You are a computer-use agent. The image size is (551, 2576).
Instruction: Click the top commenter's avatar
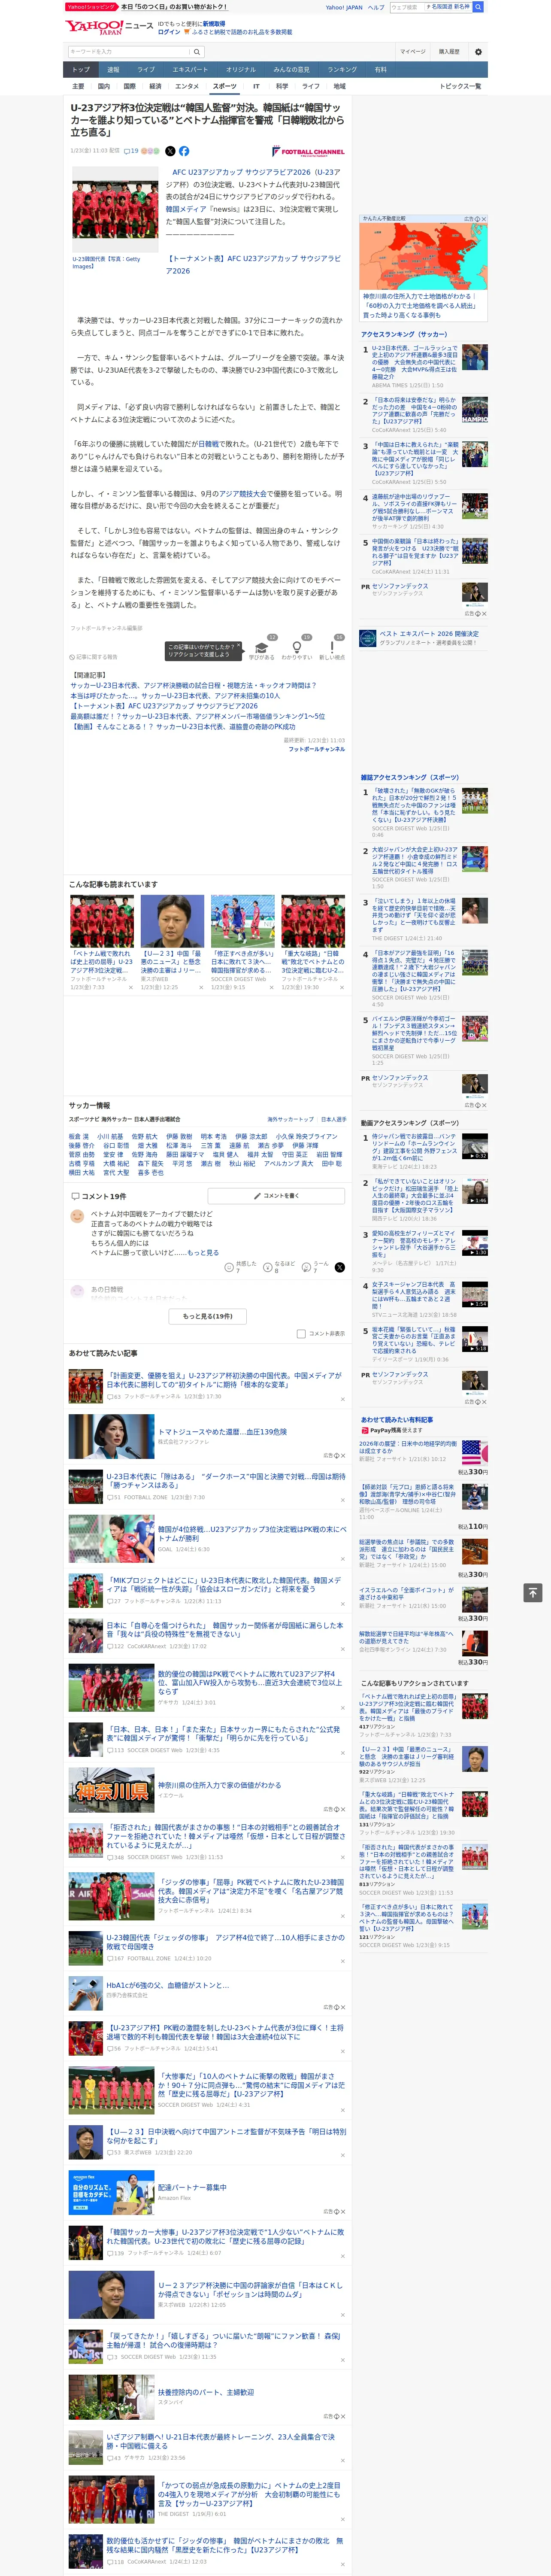(77, 1216)
